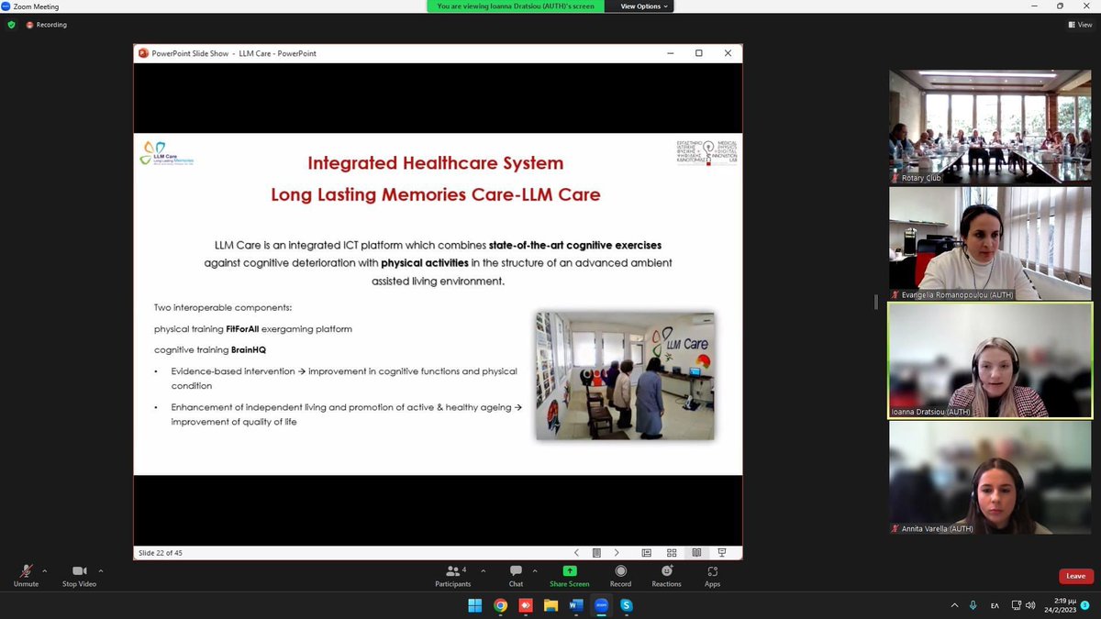Click the Medical Physics Innovation Lab logo
This screenshot has width=1101, height=619.
pyautogui.click(x=706, y=153)
